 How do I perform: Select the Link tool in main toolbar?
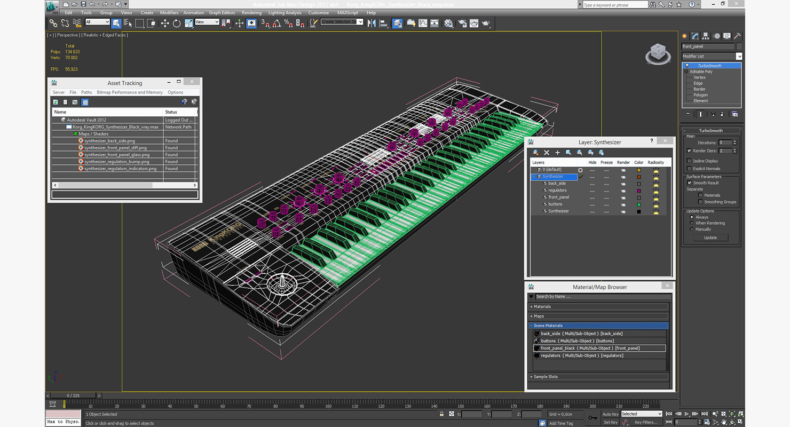click(53, 23)
